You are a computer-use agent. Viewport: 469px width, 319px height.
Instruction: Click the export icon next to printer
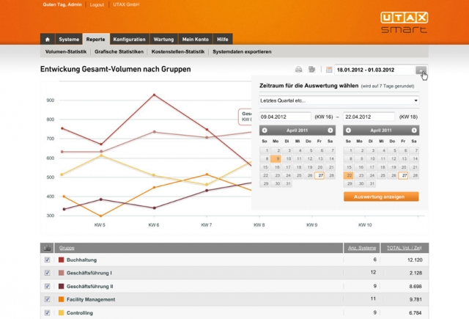311,70
